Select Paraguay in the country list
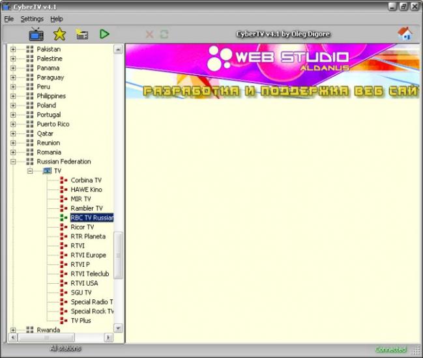The image size is (423, 358). (50, 77)
